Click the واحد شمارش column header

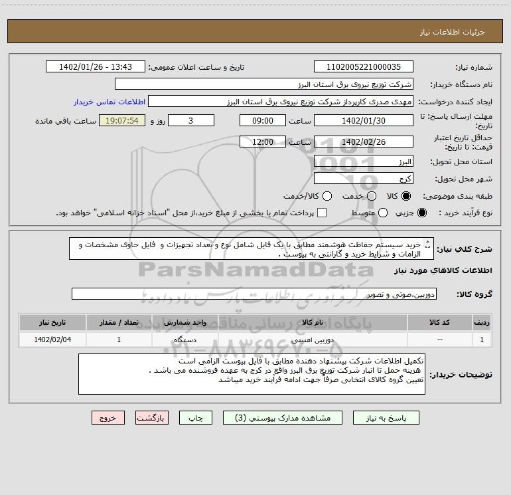[x=184, y=322]
